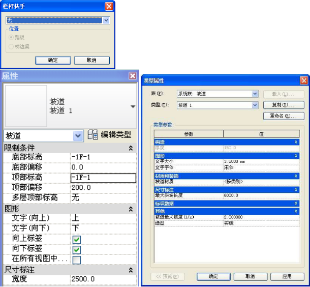The height and width of the screenshot is (287, 310).
Task: Collapse the 尺寸标注 group in 类型属性
Action: click(296, 190)
